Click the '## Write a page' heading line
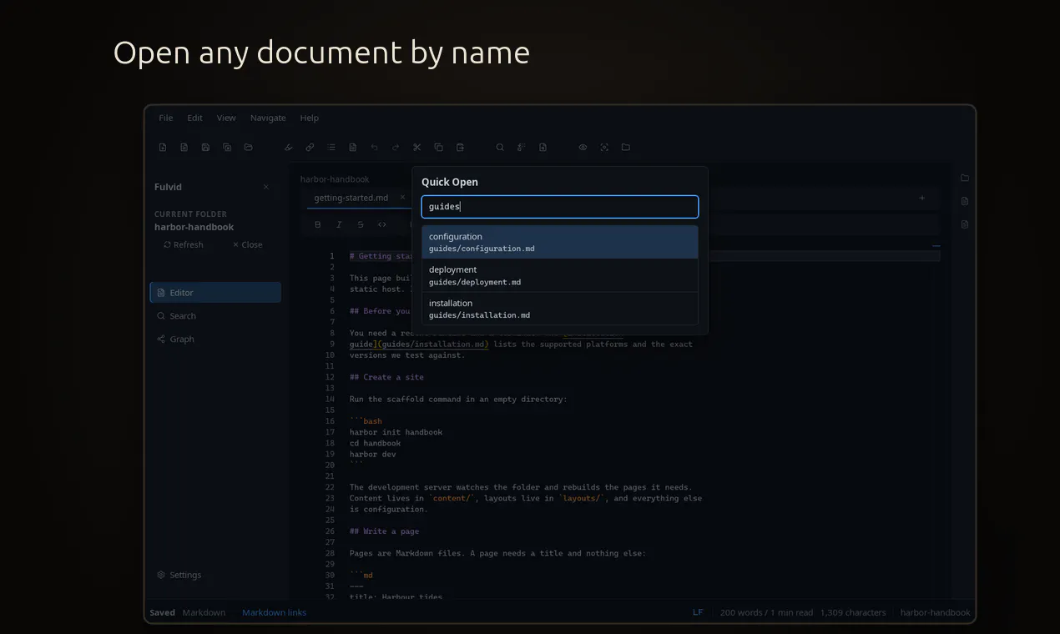This screenshot has width=1060, height=634. [384, 531]
